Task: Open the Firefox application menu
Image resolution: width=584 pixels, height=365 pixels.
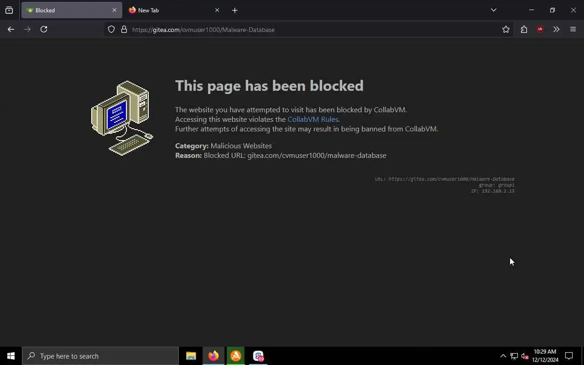Action: pos(573,29)
